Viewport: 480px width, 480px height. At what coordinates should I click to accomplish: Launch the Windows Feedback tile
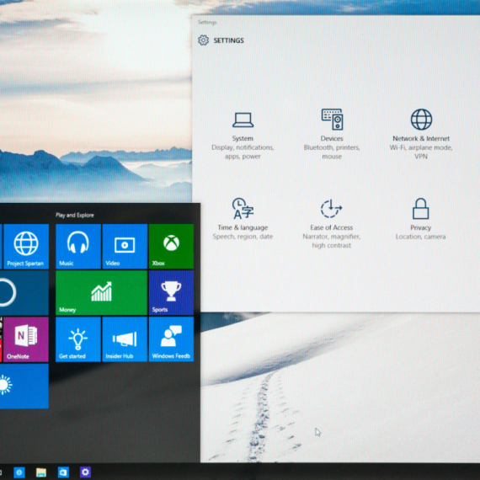point(172,339)
